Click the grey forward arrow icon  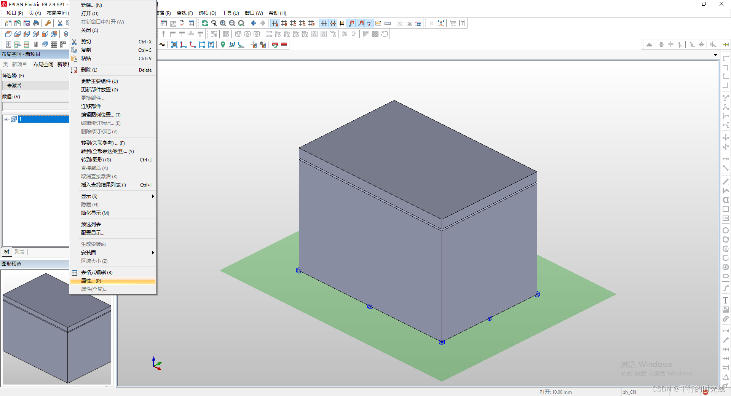point(263,23)
